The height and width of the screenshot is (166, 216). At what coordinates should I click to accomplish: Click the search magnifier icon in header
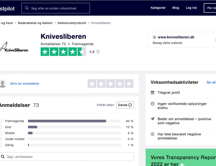click(x=27, y=8)
